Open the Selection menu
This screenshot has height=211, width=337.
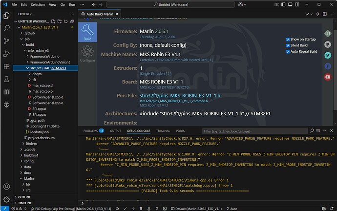pyautogui.click(x=38, y=4)
